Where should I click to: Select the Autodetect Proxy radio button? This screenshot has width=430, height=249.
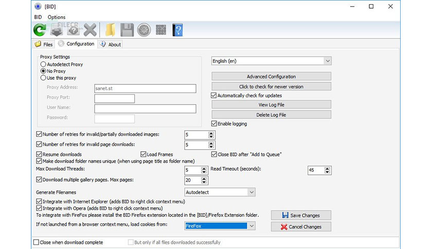[43, 64]
